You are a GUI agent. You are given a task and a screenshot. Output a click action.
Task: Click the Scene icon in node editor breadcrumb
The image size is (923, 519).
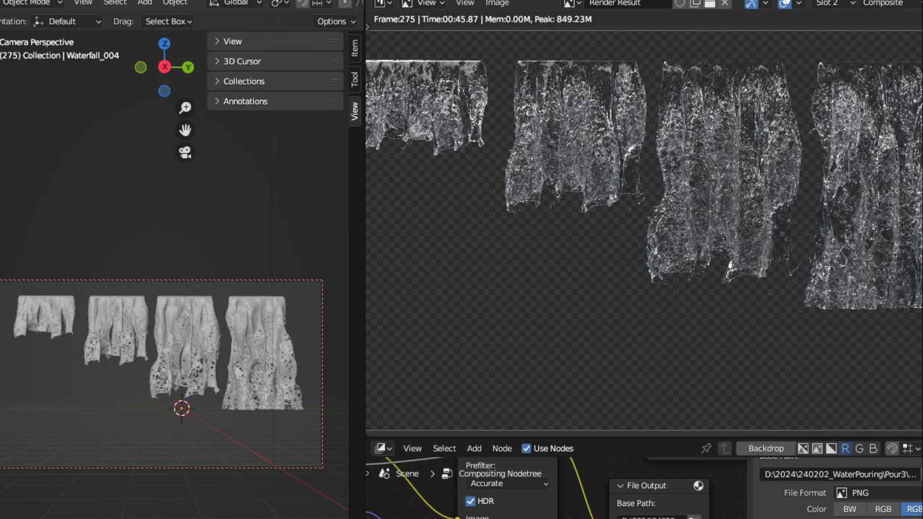click(x=384, y=474)
